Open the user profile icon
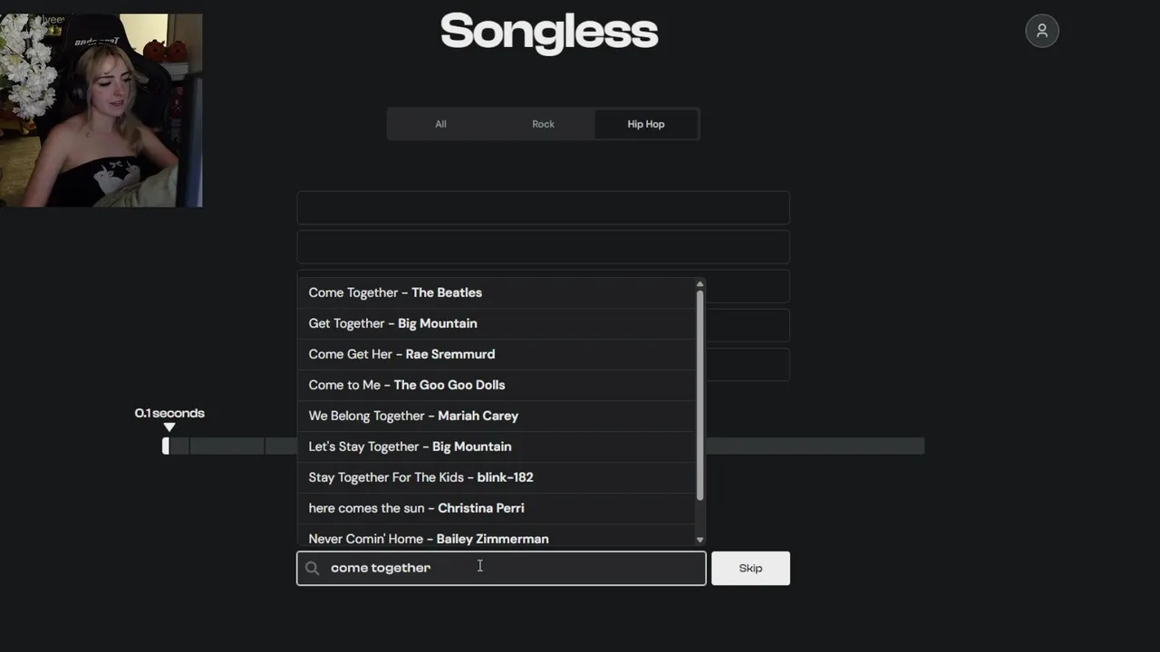Viewport: 1160px width, 652px height. [x=1041, y=31]
